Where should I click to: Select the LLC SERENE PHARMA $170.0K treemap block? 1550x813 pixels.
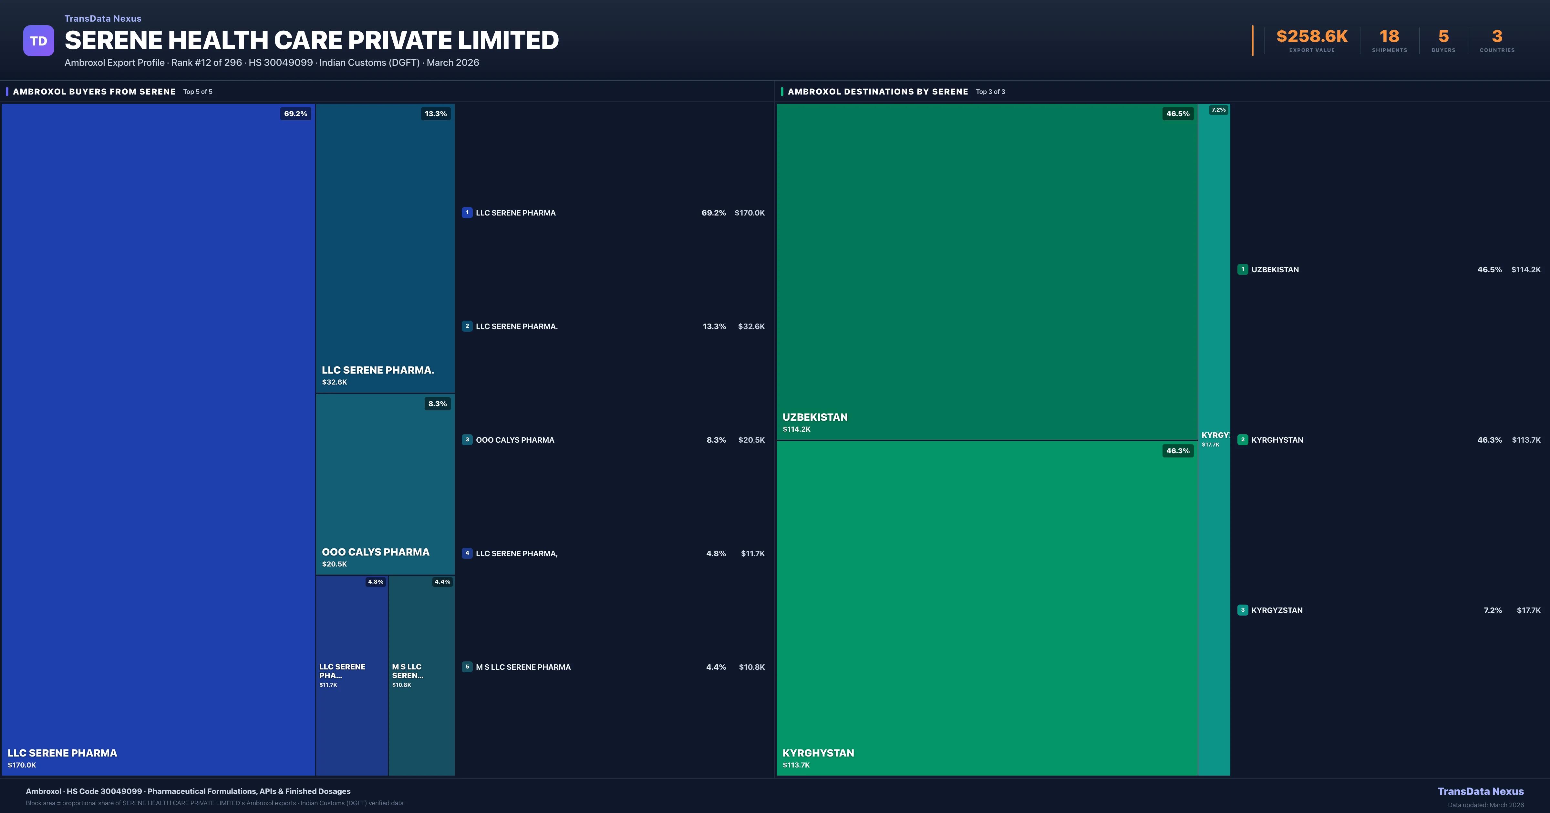158,439
